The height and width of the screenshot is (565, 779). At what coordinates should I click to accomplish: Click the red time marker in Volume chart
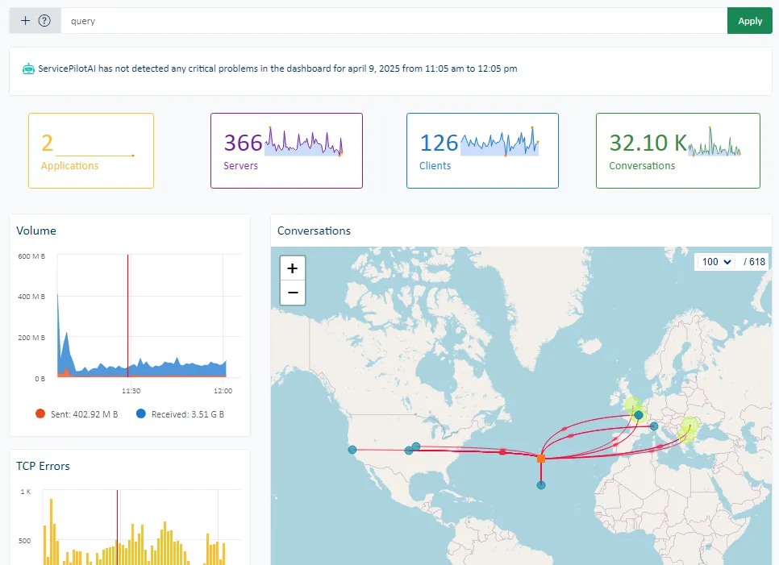(x=128, y=316)
